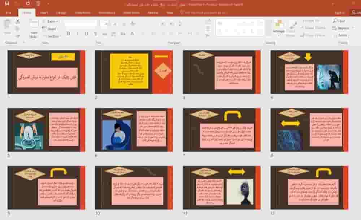Click the Save icon in quick access toolbar

[x=7, y=4]
